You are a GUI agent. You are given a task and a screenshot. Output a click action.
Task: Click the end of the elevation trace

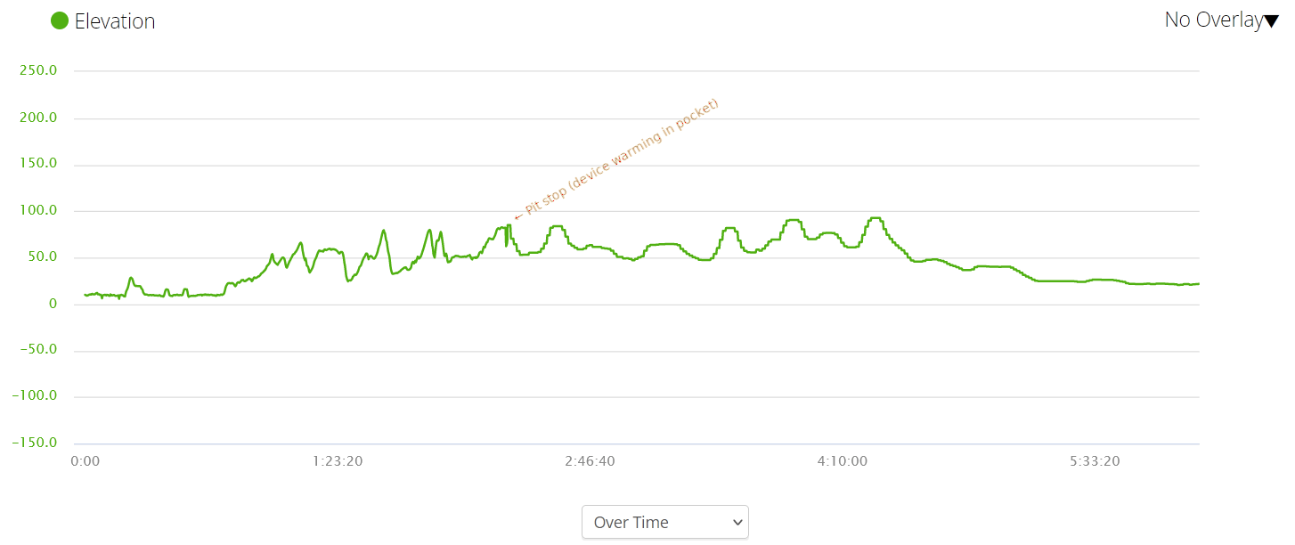tap(1198, 285)
